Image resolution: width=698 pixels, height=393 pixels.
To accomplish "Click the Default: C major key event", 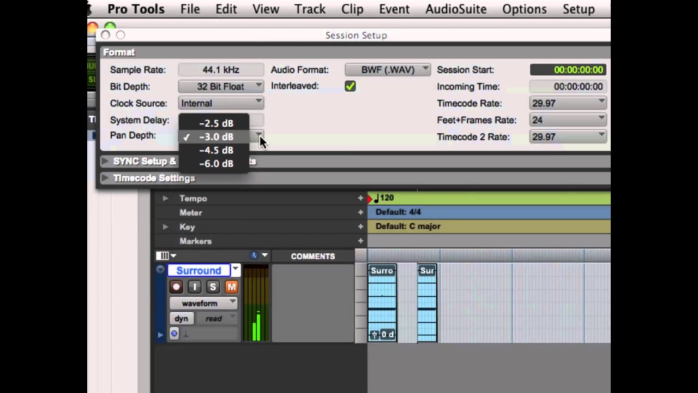I will [x=408, y=226].
